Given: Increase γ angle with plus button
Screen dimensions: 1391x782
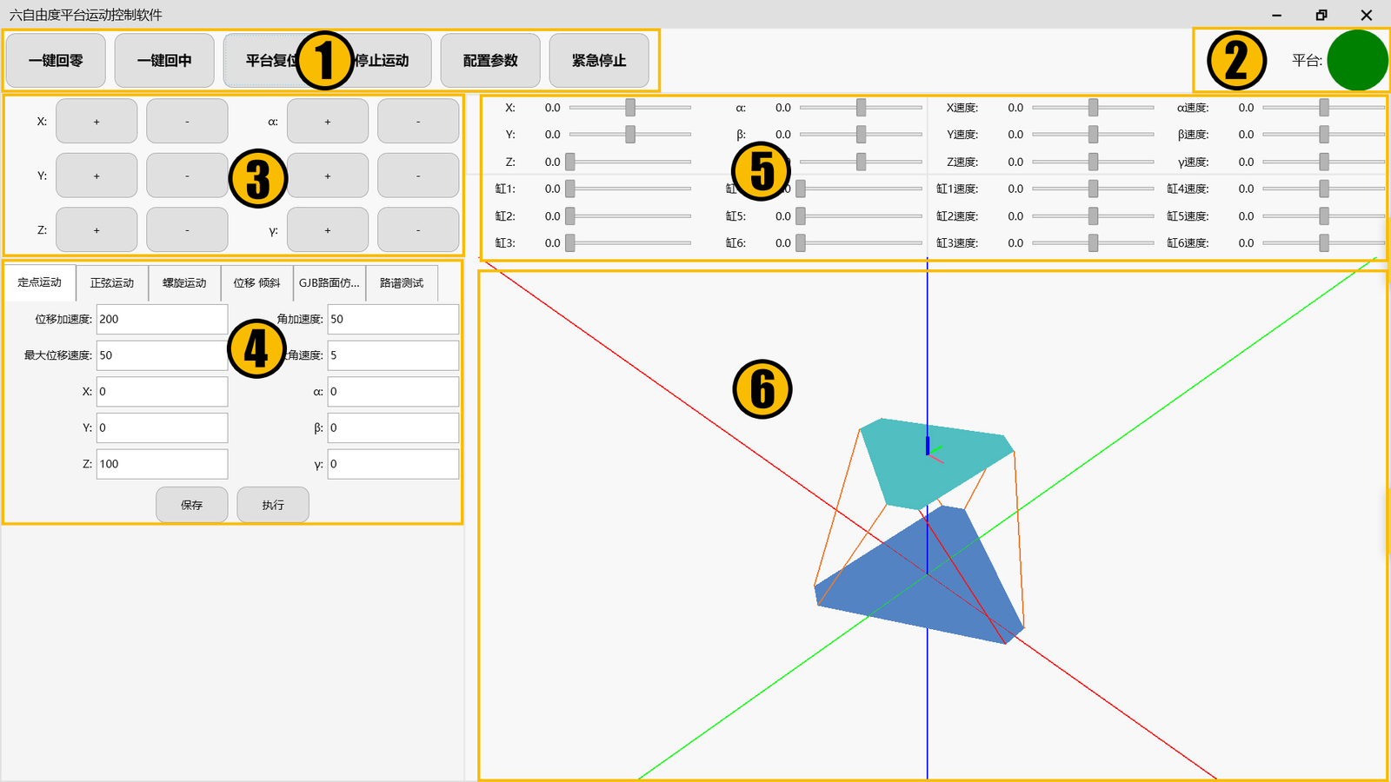Looking at the screenshot, I should click(x=328, y=230).
